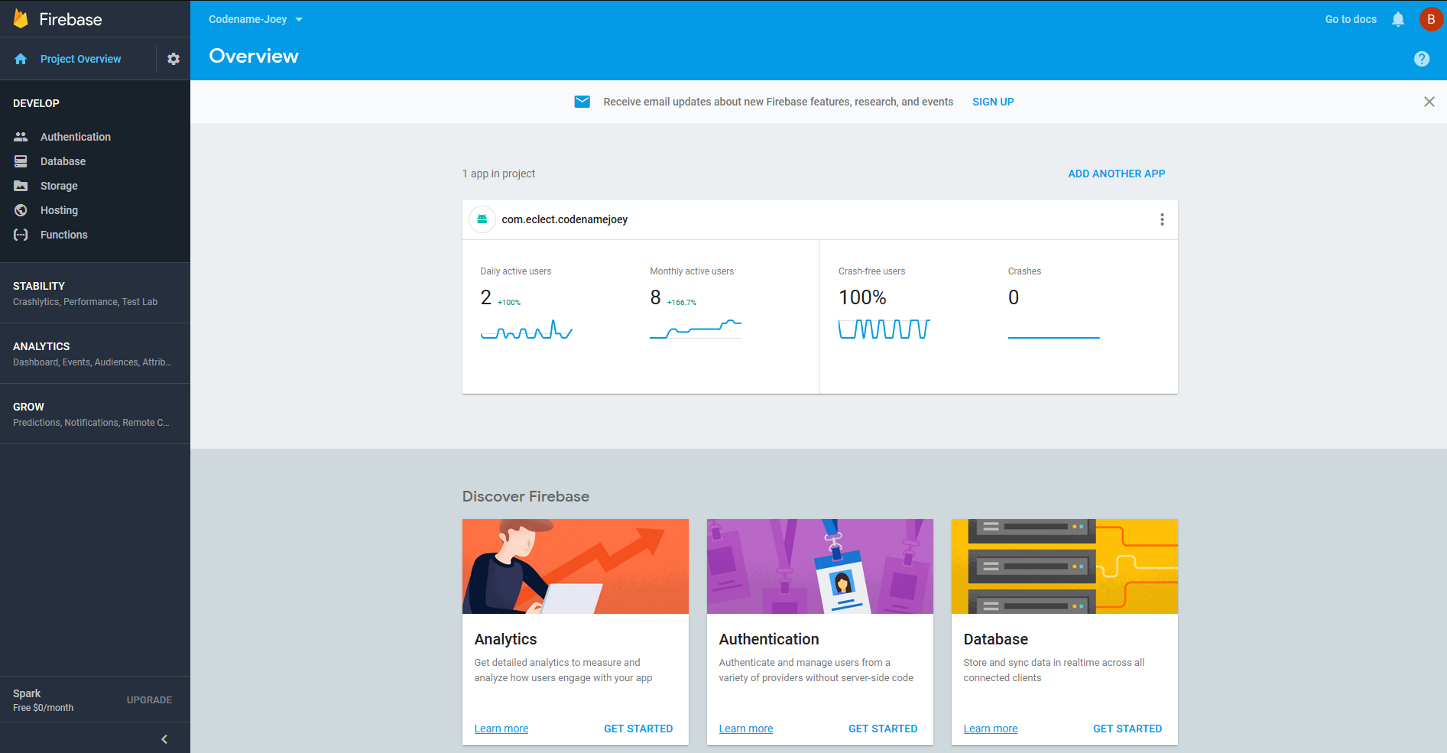1447x753 pixels.
Task: Open project settings gear icon
Action: (174, 59)
